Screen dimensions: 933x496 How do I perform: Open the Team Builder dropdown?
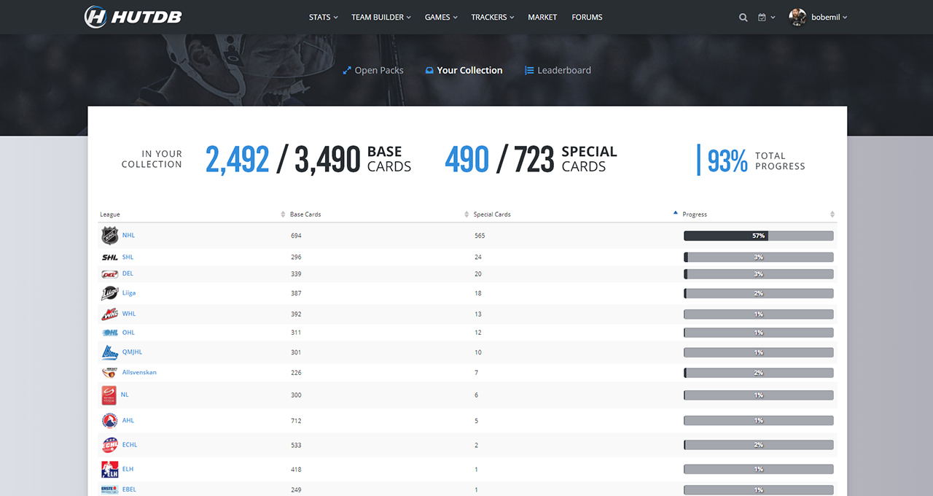pos(380,18)
